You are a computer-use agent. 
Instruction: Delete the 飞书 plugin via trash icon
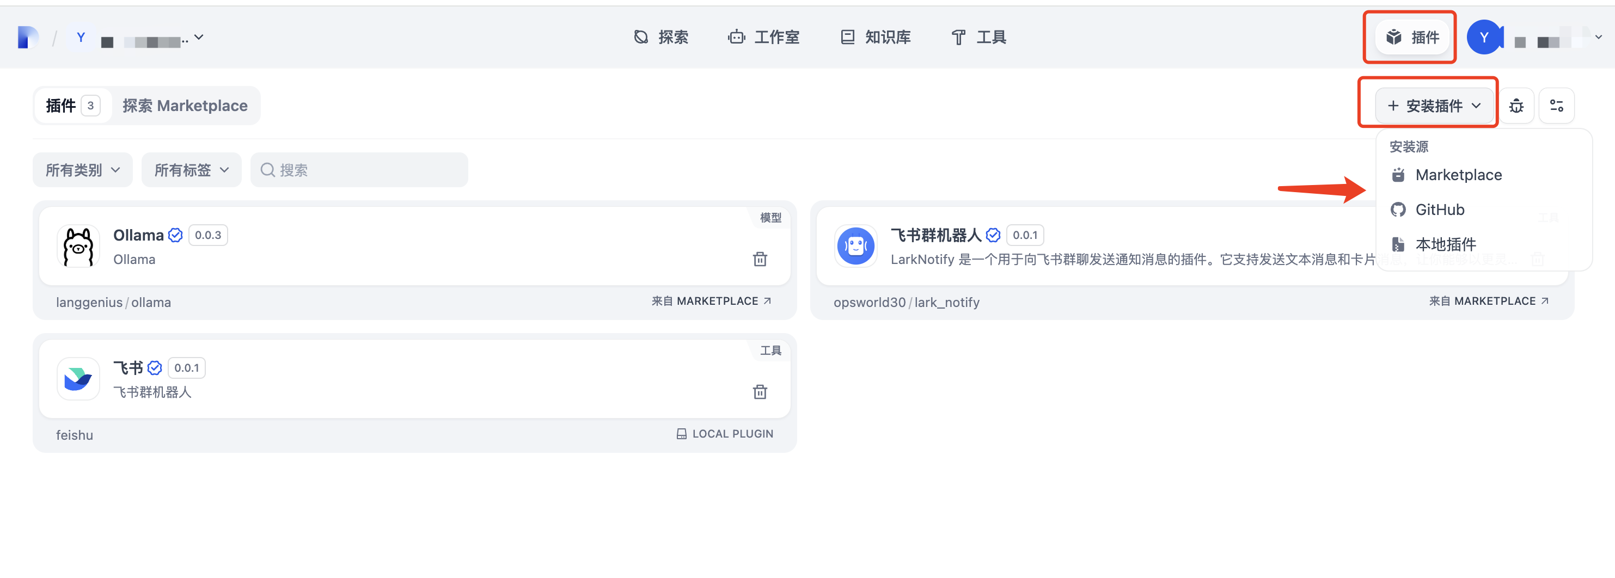760,392
